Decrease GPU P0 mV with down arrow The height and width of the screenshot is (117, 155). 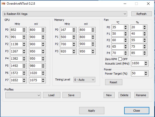pos(43,31)
